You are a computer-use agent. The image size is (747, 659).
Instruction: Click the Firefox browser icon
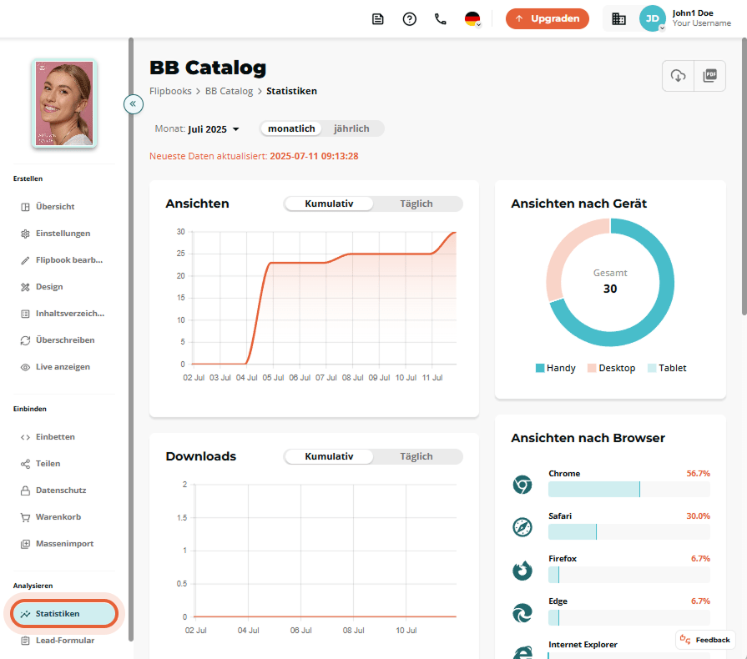522,571
